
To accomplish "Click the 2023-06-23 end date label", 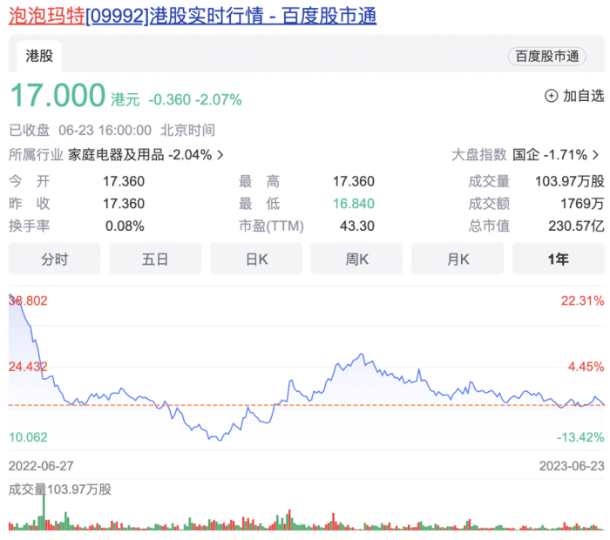I will coord(571,464).
